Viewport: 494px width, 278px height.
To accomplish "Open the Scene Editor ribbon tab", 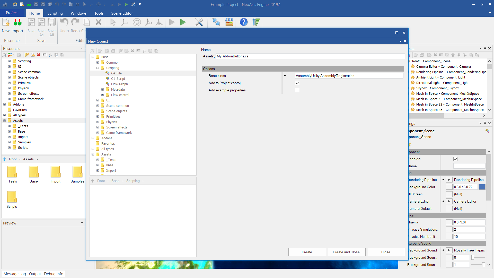I will [x=122, y=13].
